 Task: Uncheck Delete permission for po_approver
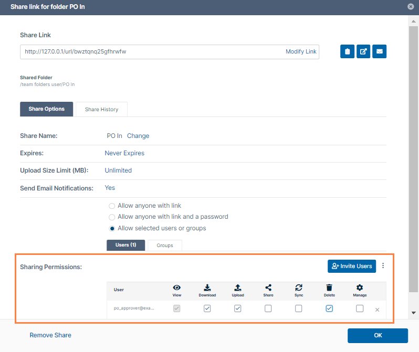tap(329, 309)
